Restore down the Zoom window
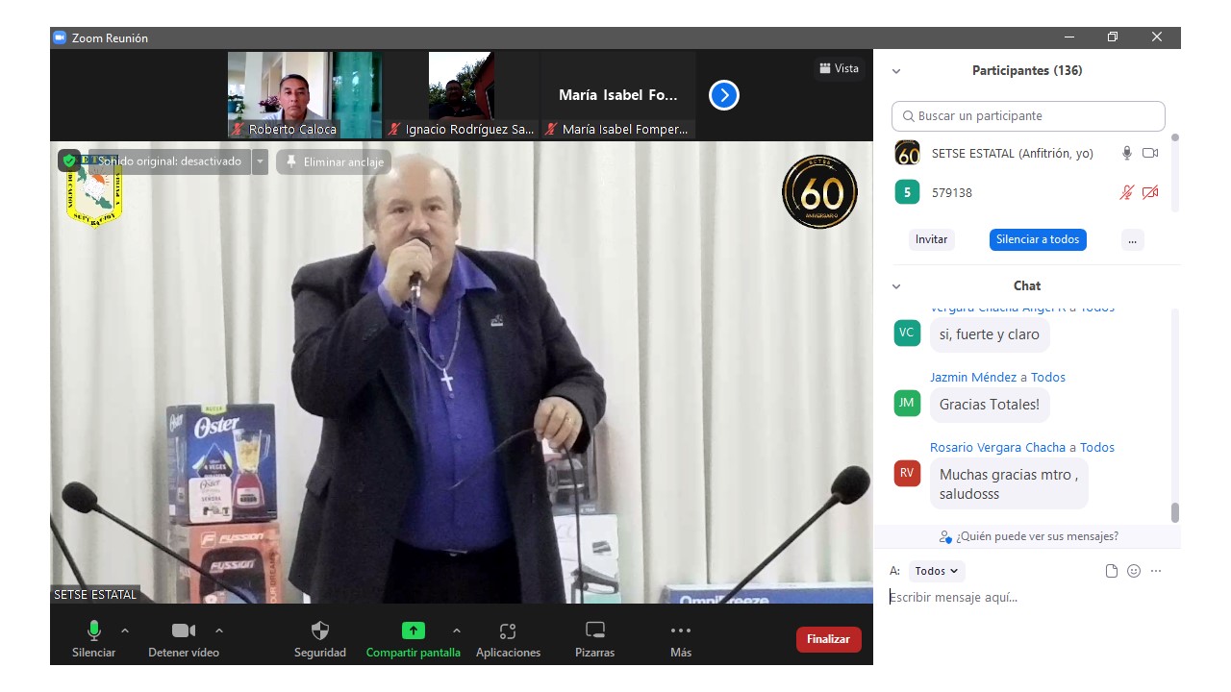Image resolution: width=1231 pixels, height=692 pixels. (x=1113, y=37)
